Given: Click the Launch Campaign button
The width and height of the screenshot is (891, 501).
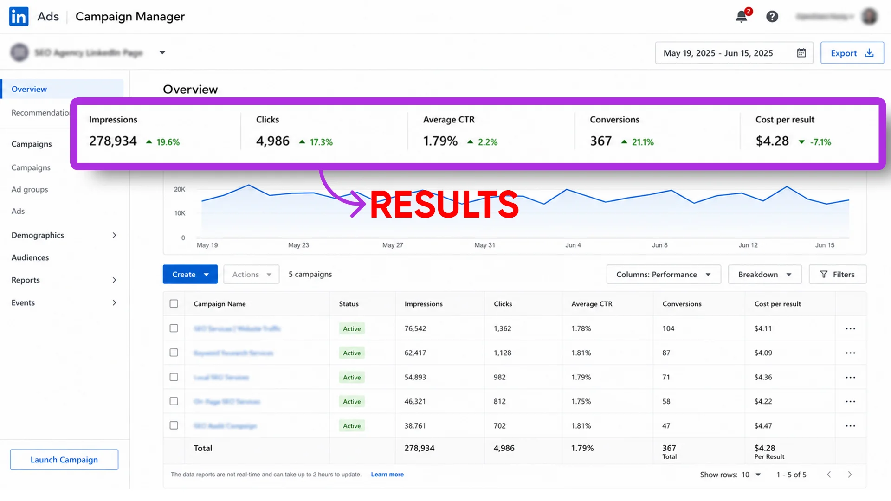Looking at the screenshot, I should (64, 460).
